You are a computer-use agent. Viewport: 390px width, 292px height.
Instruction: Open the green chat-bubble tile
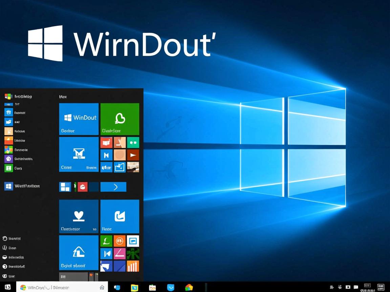pos(120,119)
